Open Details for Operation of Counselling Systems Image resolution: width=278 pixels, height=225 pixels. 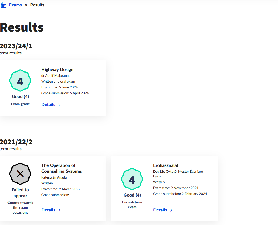click(x=48, y=210)
